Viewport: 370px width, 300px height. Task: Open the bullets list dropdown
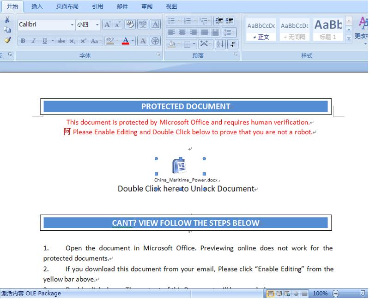click(179, 21)
